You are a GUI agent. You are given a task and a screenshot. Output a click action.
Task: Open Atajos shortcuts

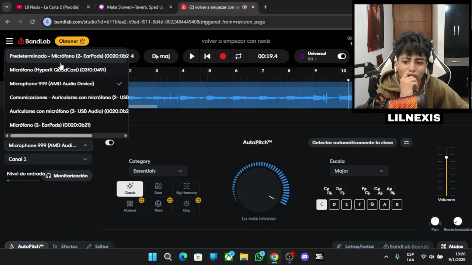point(452,246)
